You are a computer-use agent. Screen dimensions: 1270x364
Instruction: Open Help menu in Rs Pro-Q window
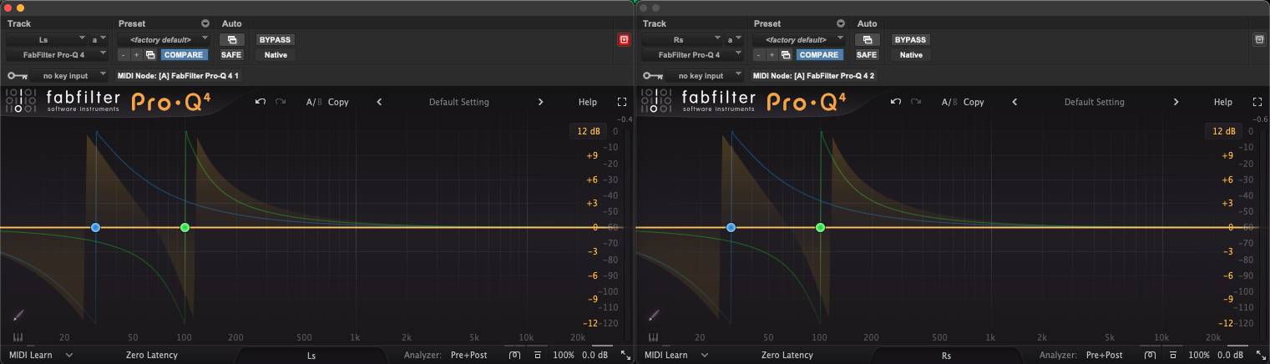(x=1223, y=102)
